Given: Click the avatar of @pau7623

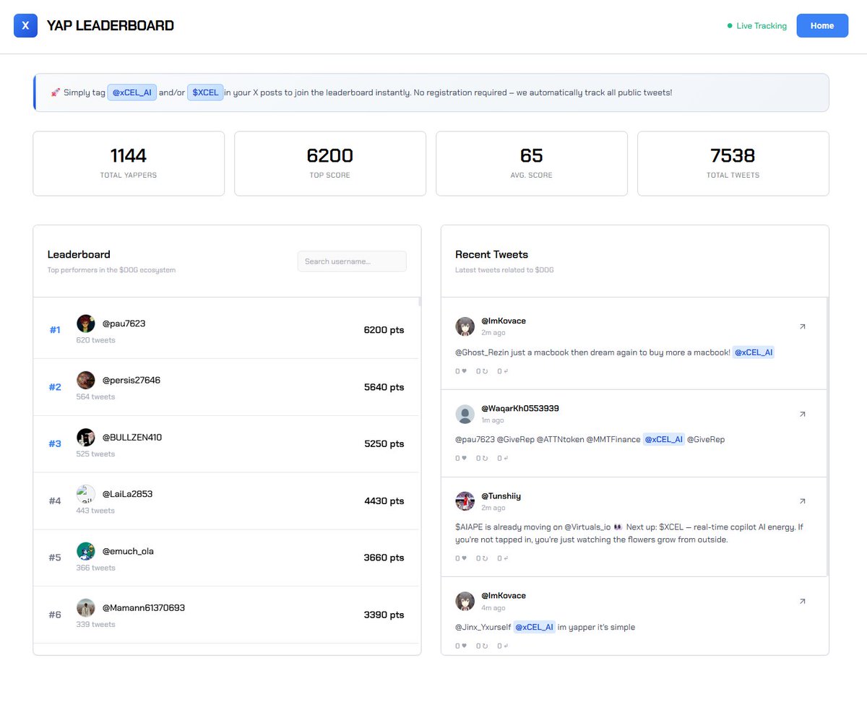Looking at the screenshot, I should 86,324.
